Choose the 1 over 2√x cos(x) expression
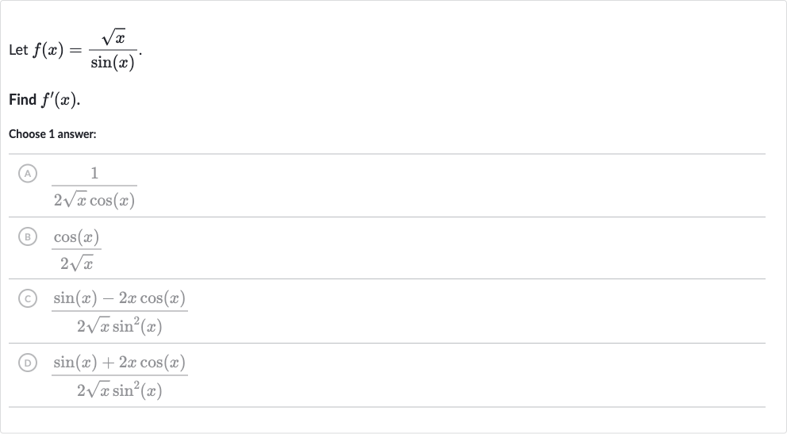Image resolution: width=787 pixels, height=434 pixels. coord(94,186)
